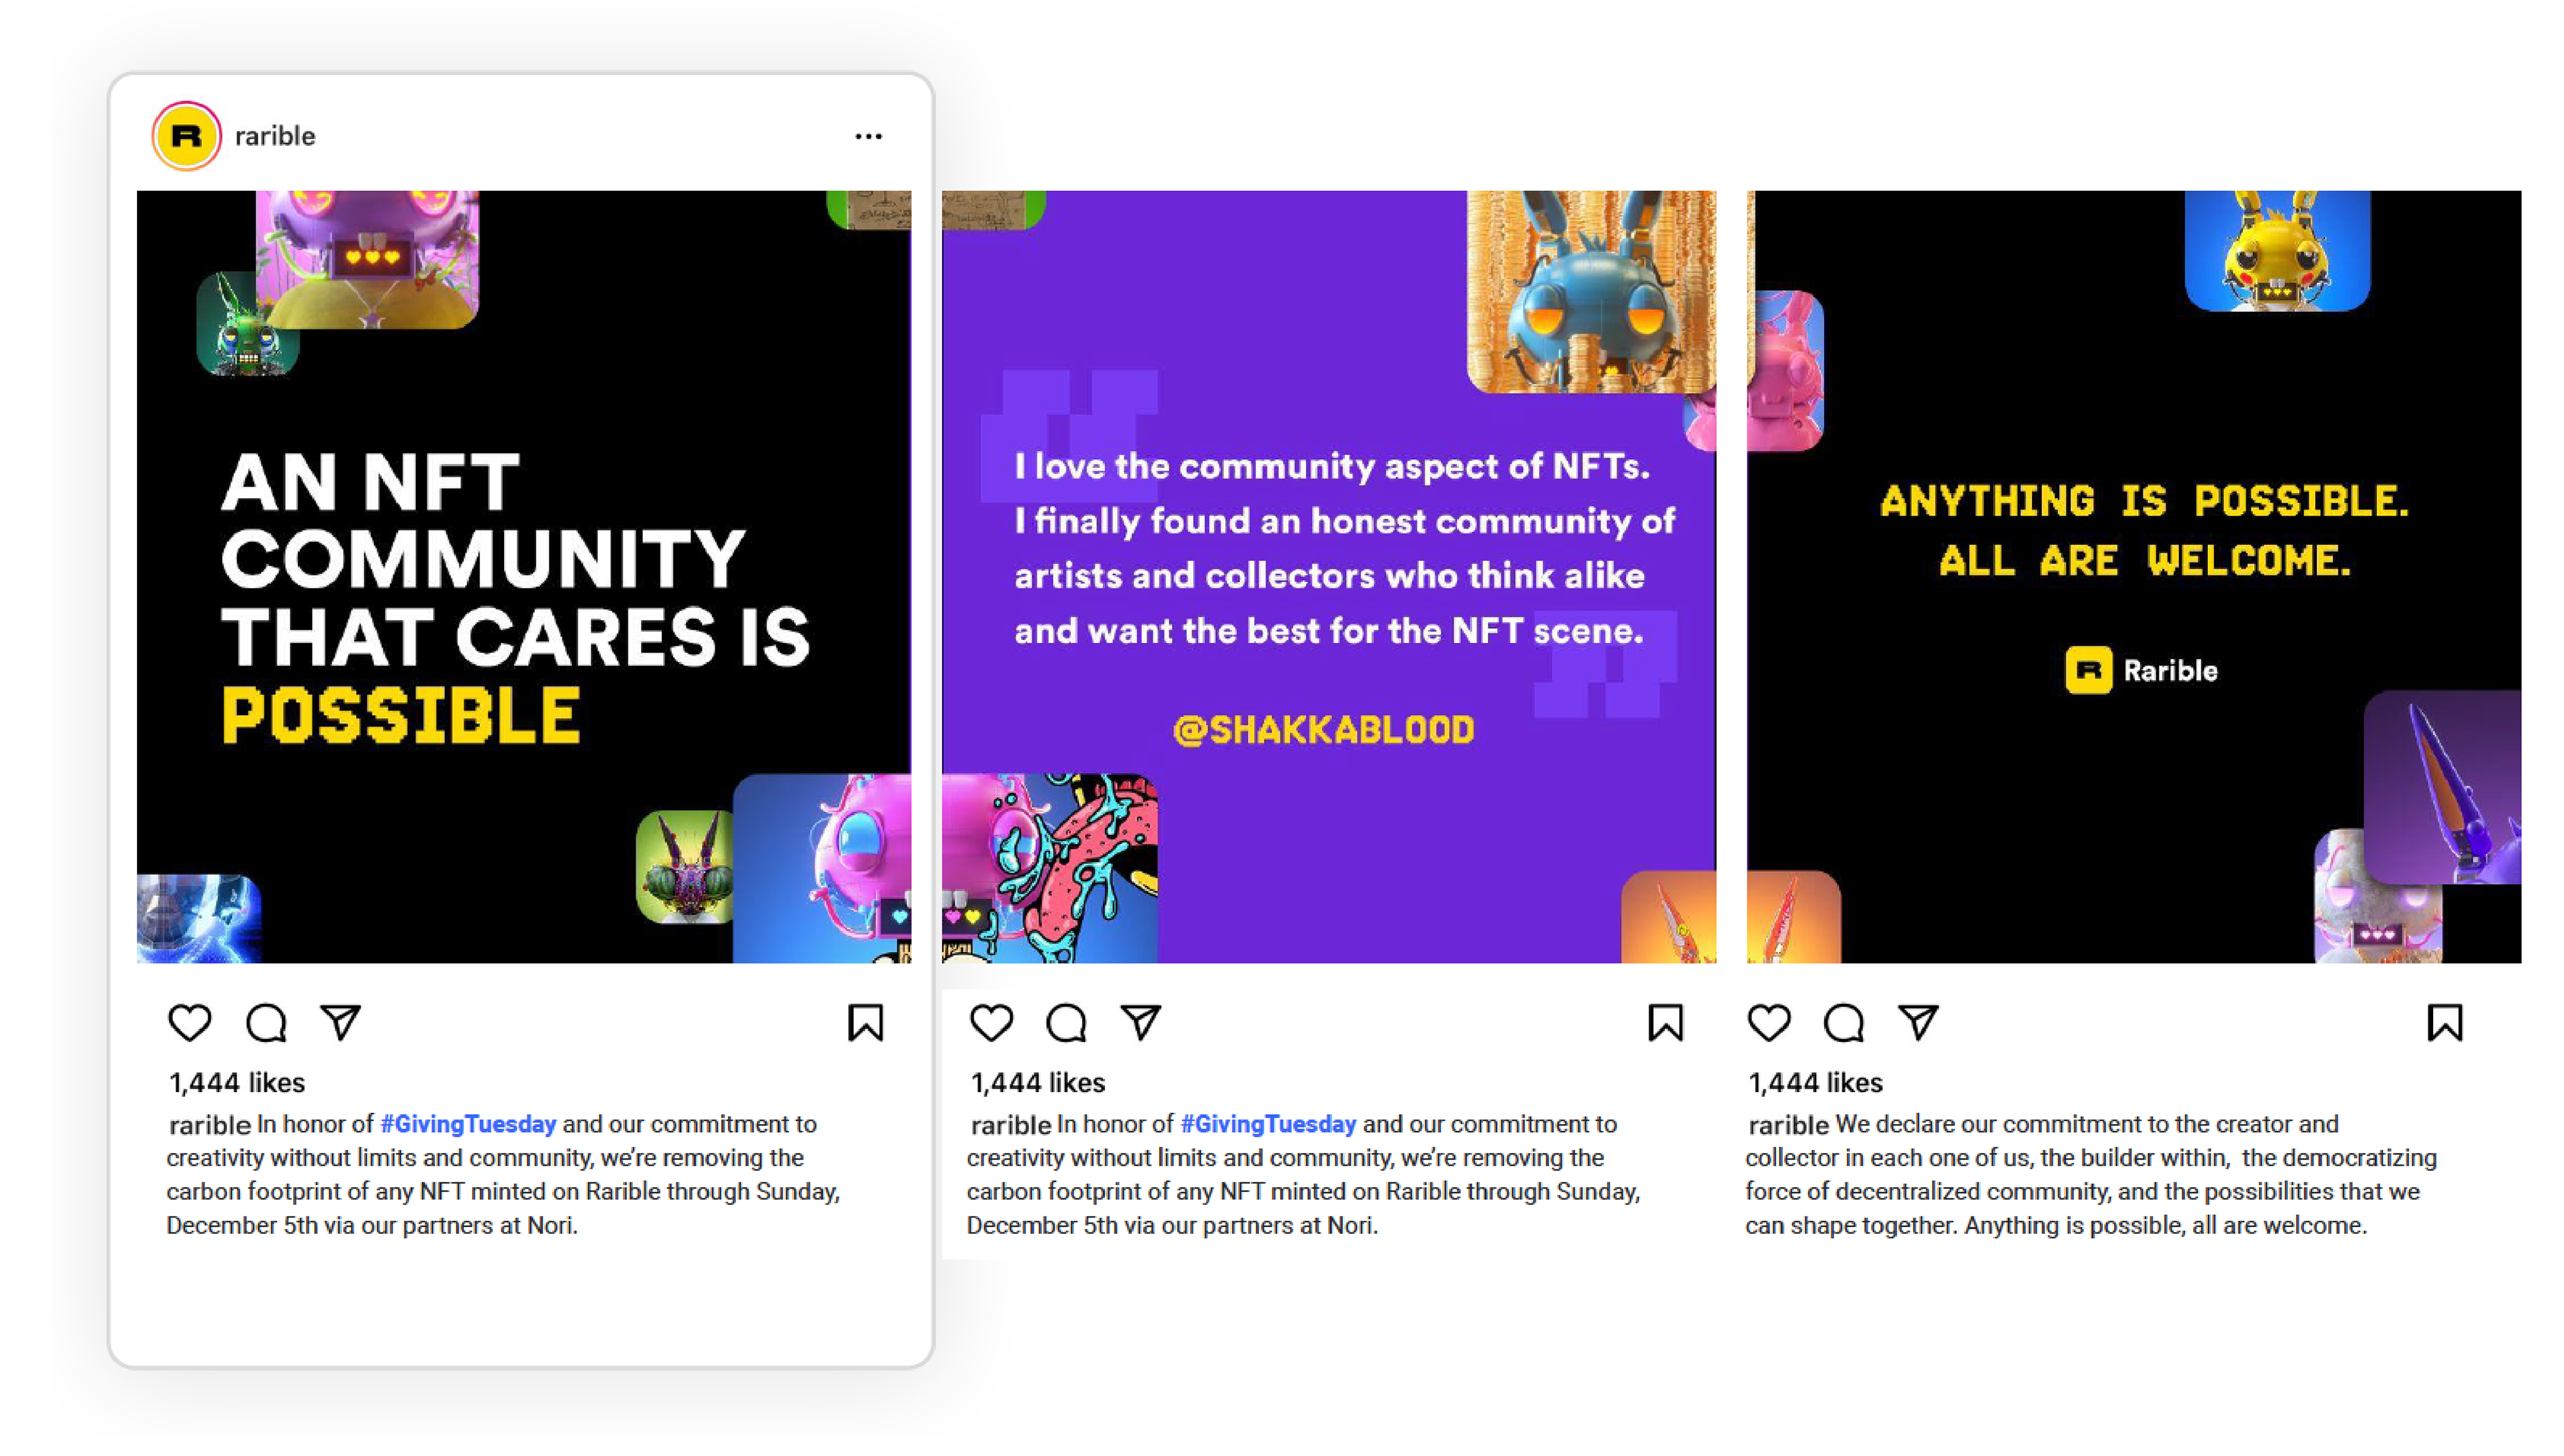Click the yellow bug NFT artwork thumbnail
Image resolution: width=2564 pixels, height=1456 pixels.
pyautogui.click(x=2277, y=250)
